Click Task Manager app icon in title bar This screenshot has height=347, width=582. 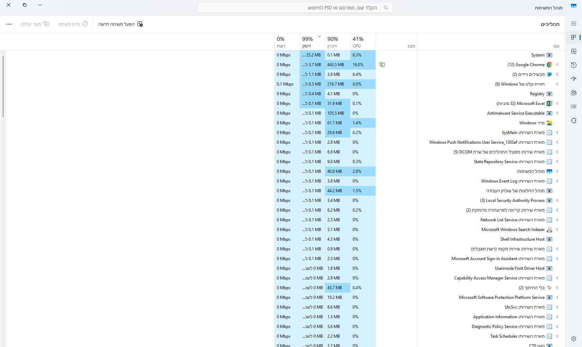pos(574,6)
